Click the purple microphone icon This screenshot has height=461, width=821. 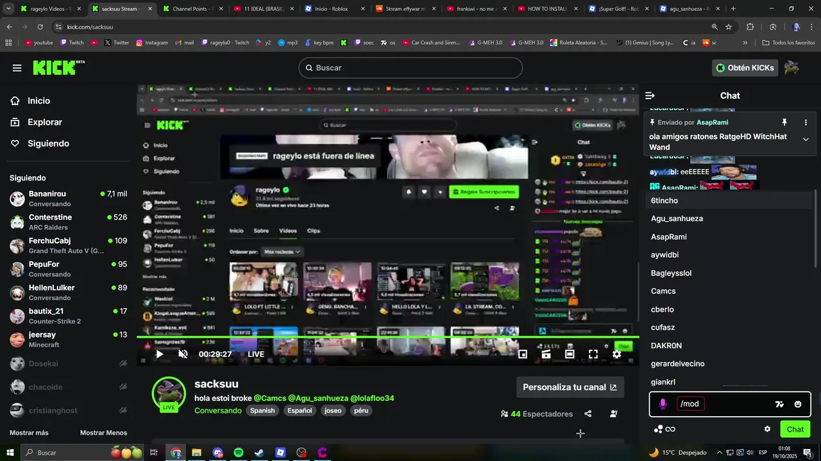(663, 404)
